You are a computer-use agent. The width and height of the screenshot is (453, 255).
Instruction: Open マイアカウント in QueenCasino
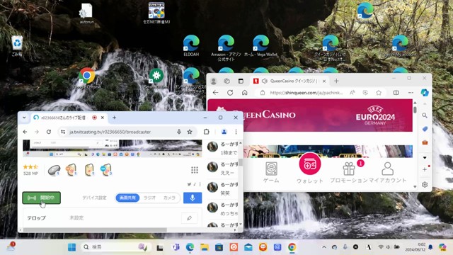pyautogui.click(x=387, y=173)
